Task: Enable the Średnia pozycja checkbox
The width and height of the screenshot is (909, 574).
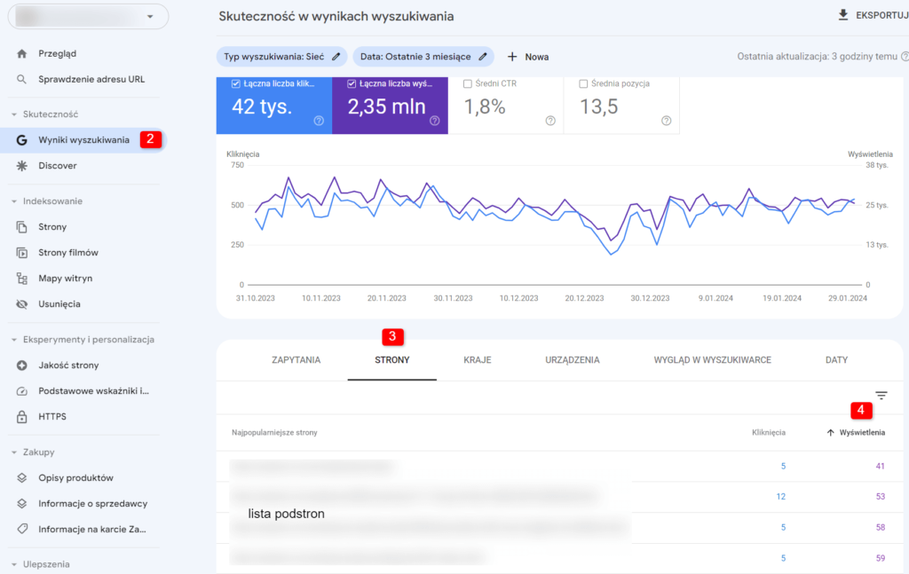Action: (x=583, y=84)
